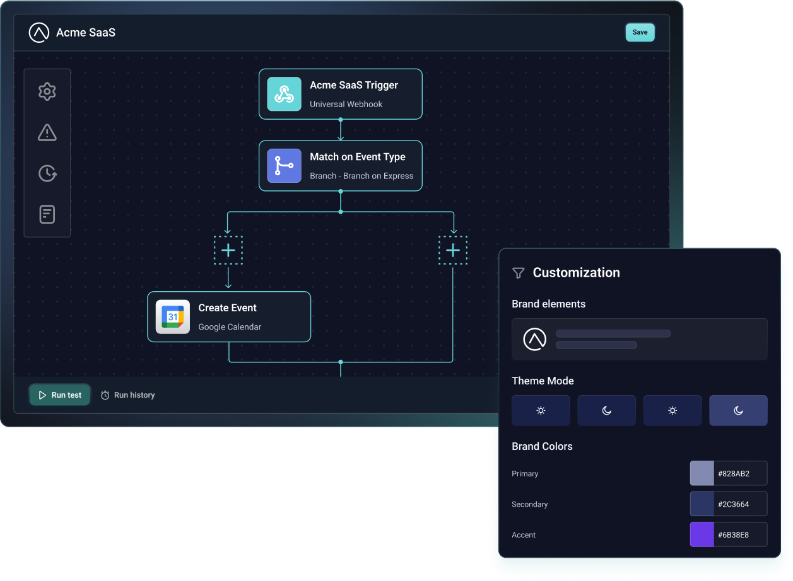This screenshot has width=793, height=581.
Task: Click the stopwatch icon beside Run history
Action: (105, 395)
